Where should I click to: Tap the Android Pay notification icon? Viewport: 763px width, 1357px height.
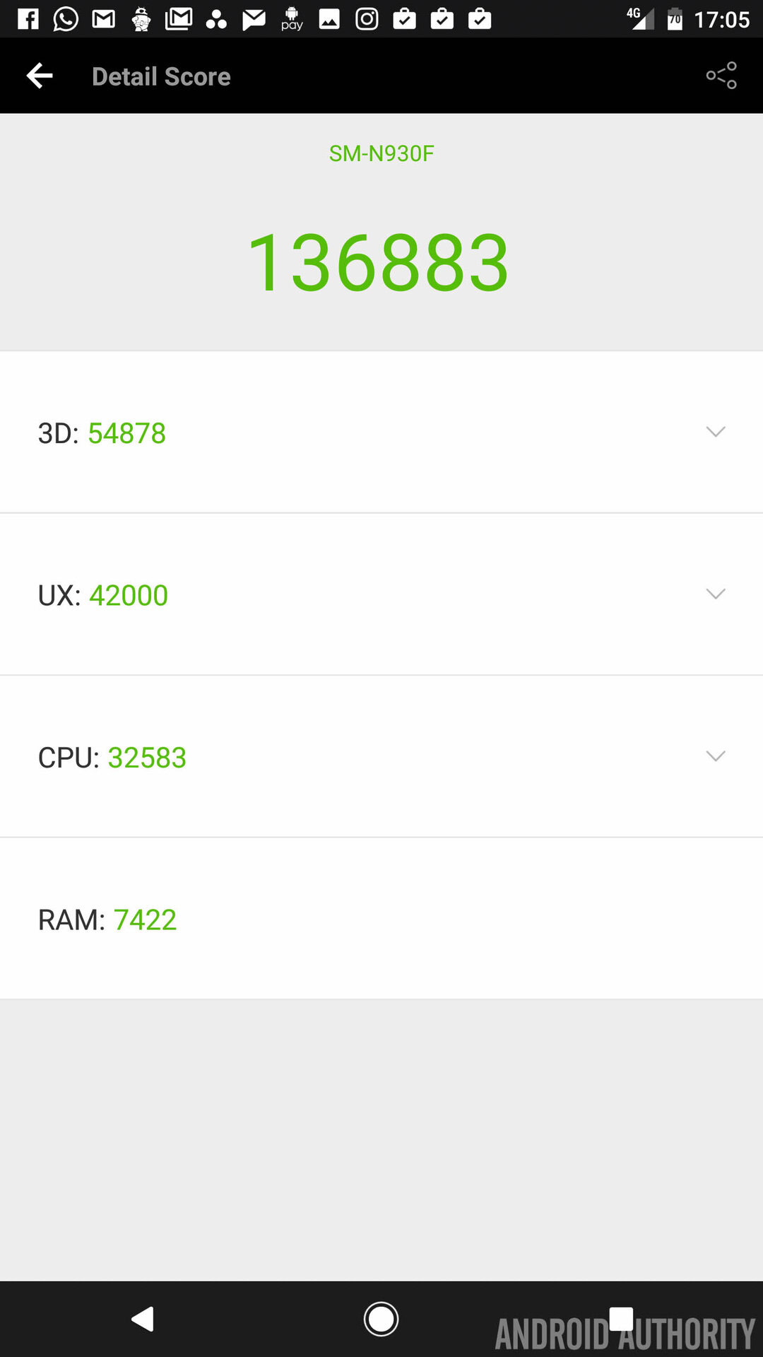(292, 19)
